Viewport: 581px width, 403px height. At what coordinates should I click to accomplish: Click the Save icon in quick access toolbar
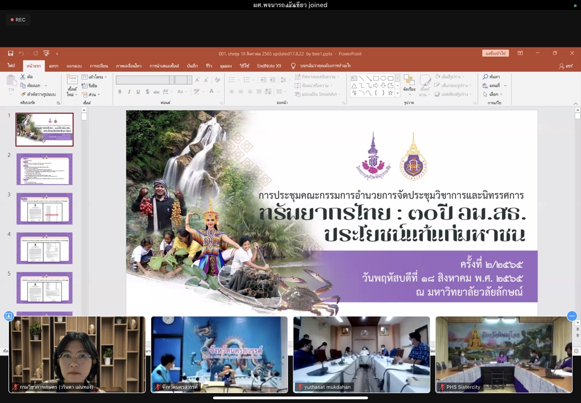tap(11, 53)
